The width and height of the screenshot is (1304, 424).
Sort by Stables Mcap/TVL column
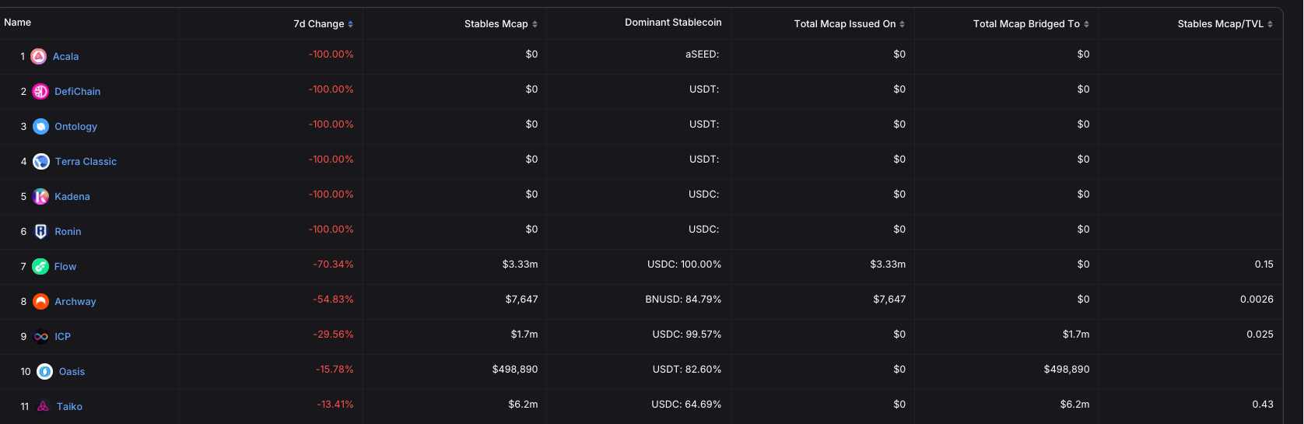point(1225,24)
